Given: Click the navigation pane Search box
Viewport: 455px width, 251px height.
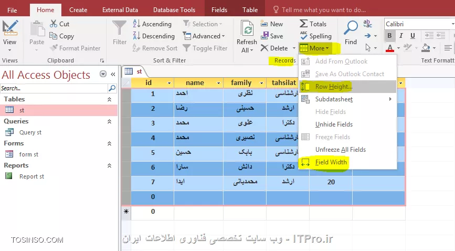Looking at the screenshot, I should click(54, 88).
